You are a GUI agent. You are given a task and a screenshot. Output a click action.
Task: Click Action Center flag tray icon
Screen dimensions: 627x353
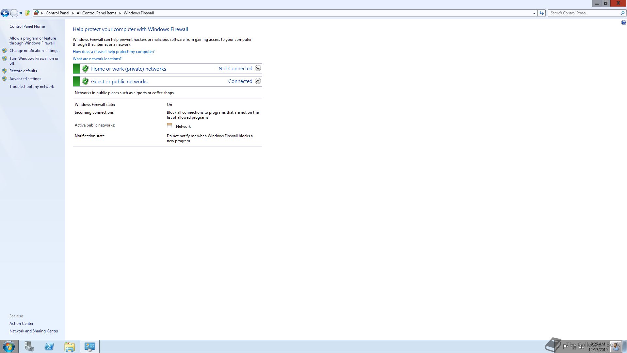[566, 346]
